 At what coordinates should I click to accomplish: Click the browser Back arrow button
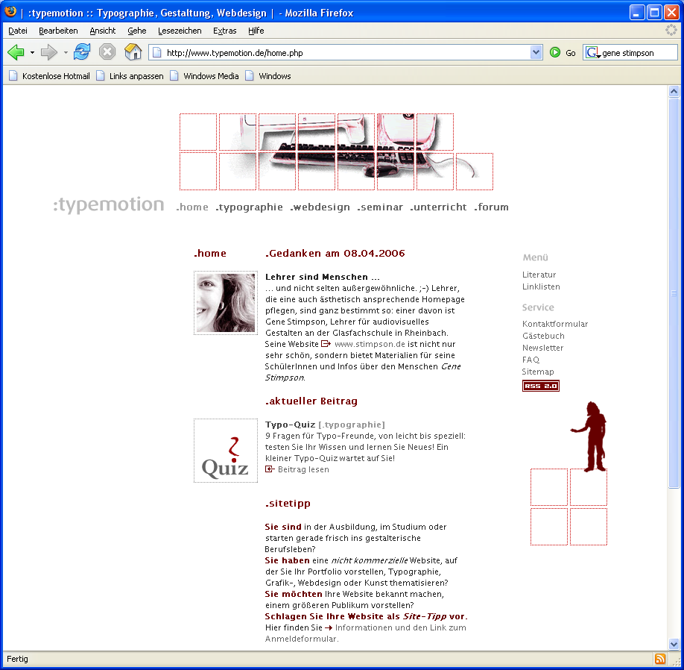click(x=16, y=52)
